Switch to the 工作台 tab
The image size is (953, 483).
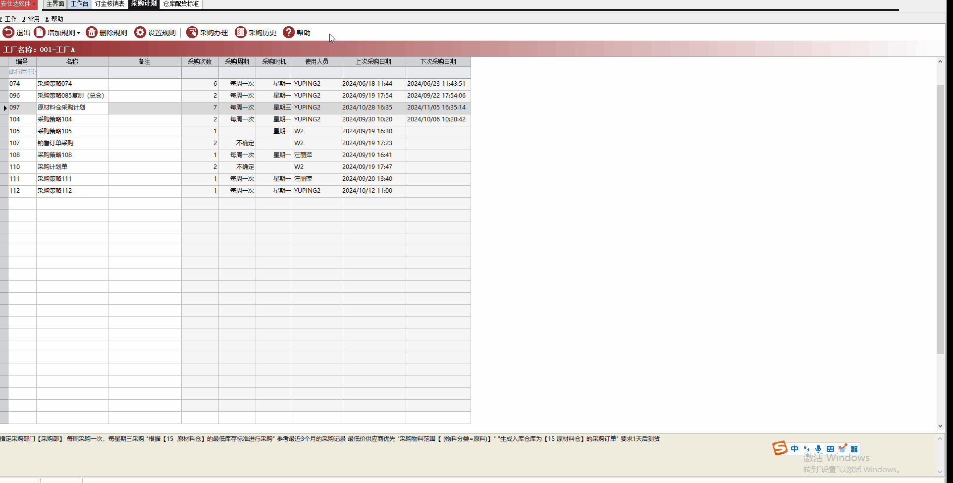click(79, 4)
